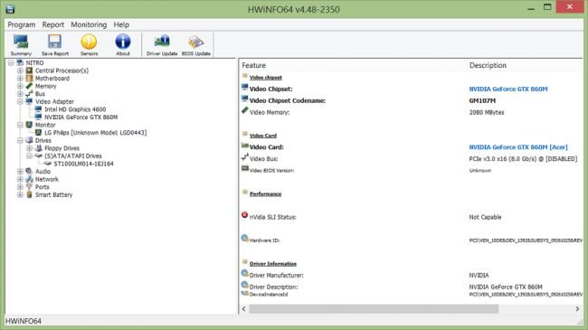Expand the Memory tree node
This screenshot has width=588, height=330.
click(x=20, y=86)
